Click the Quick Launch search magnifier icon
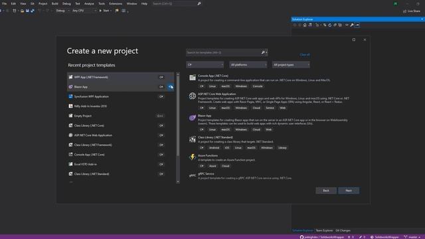The width and height of the screenshot is (425, 239). pos(199,3)
